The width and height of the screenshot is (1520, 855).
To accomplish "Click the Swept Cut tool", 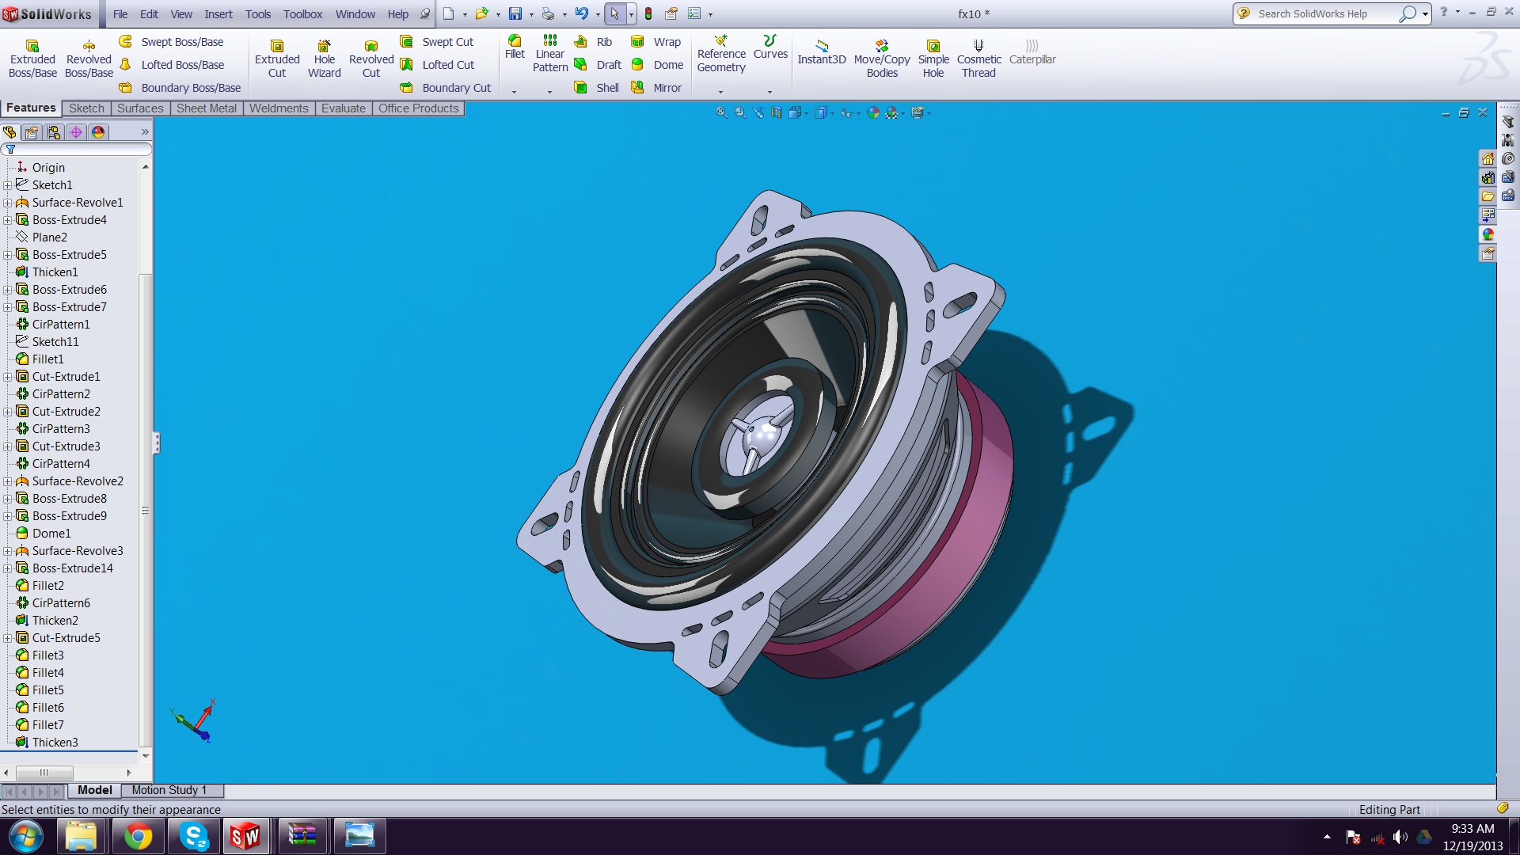I will point(437,42).
